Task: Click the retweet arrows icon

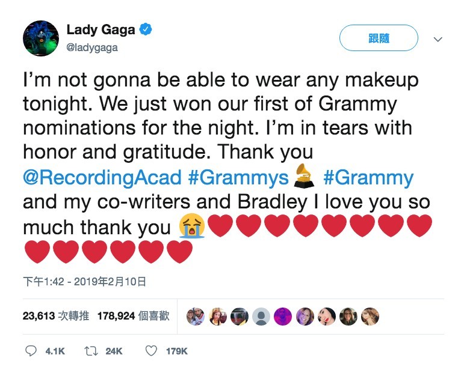Action: [93, 351]
